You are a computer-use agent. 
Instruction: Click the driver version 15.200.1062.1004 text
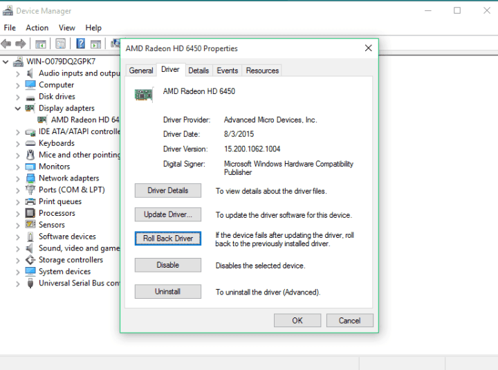(252, 149)
